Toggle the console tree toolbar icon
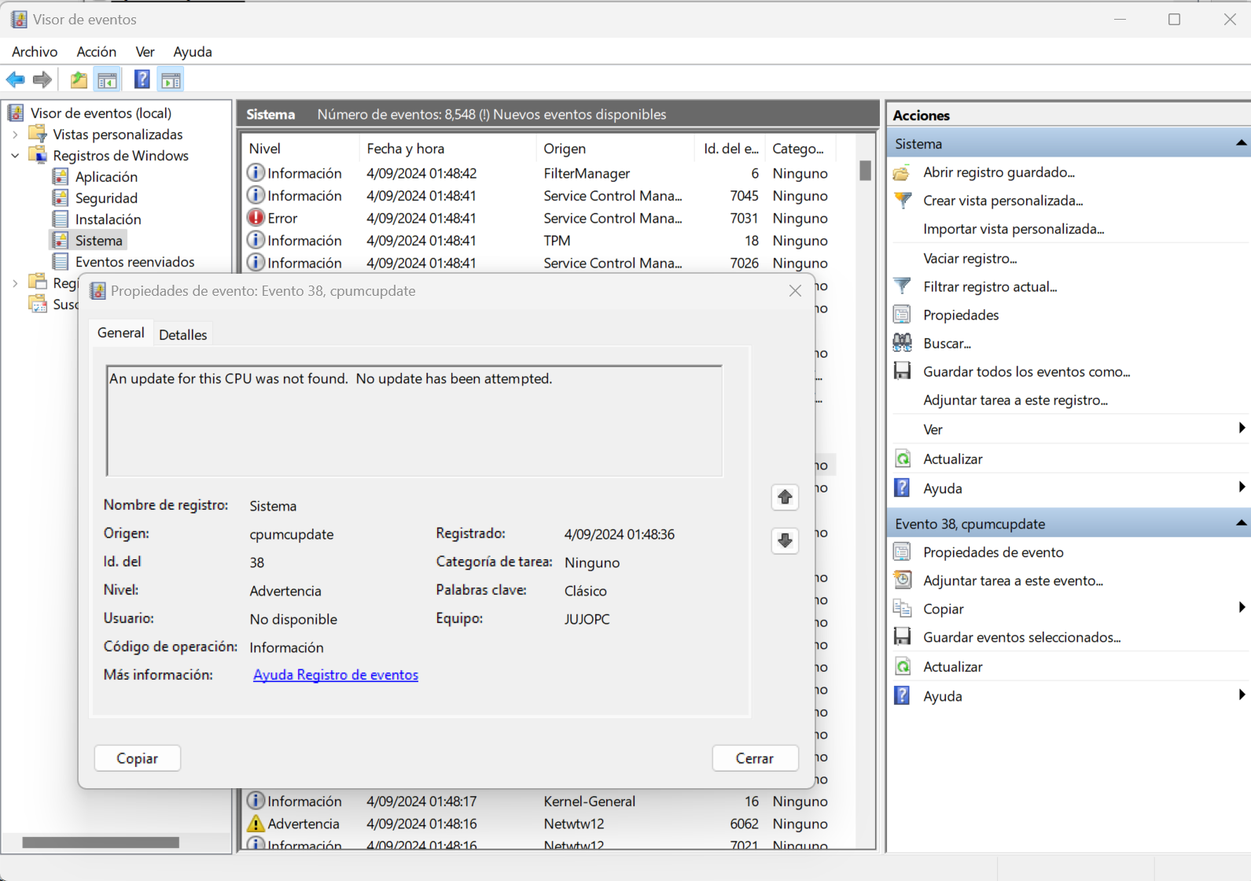The width and height of the screenshot is (1251, 881). click(x=108, y=79)
